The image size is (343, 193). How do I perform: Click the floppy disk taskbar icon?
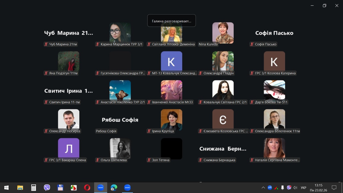[x=60, y=188]
